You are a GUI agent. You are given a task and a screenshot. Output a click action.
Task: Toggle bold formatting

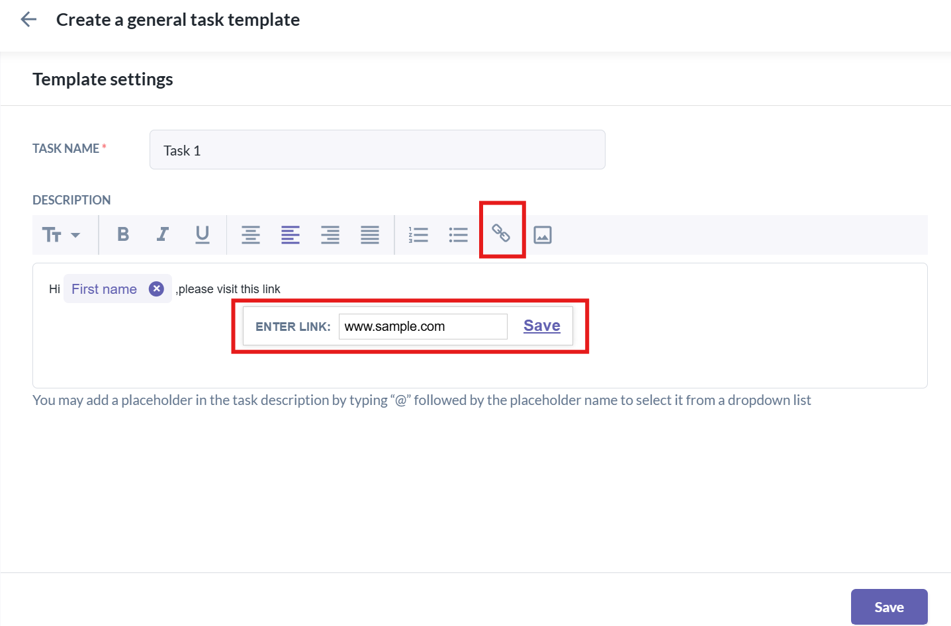(123, 234)
